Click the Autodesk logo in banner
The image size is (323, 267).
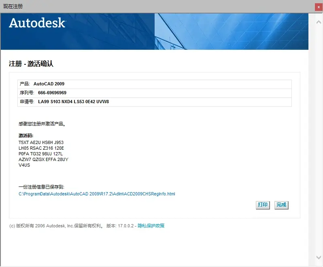37,23
